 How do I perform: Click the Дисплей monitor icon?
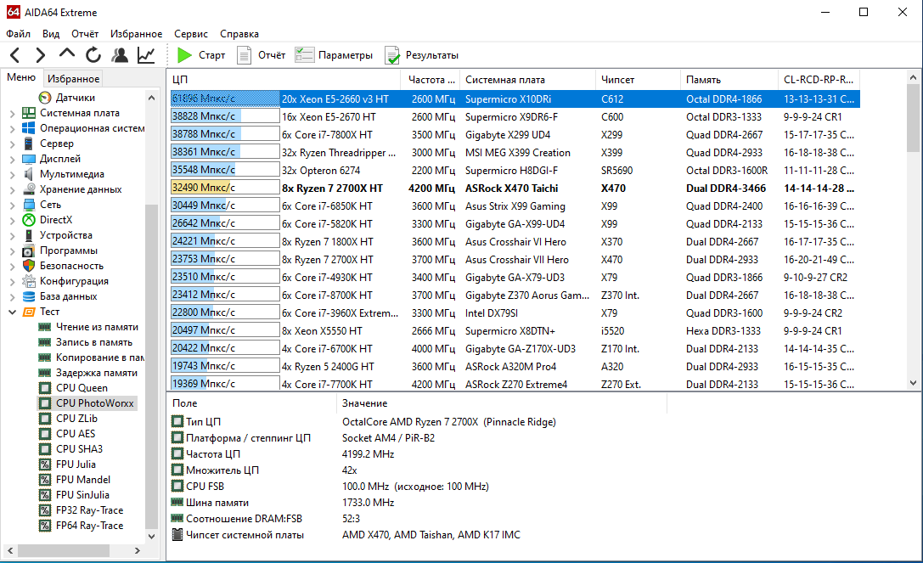pyautogui.click(x=28, y=159)
